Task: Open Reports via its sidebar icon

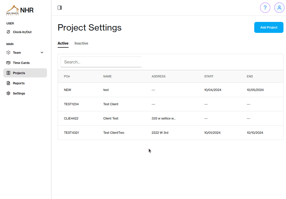Action: pyautogui.click(x=8, y=83)
